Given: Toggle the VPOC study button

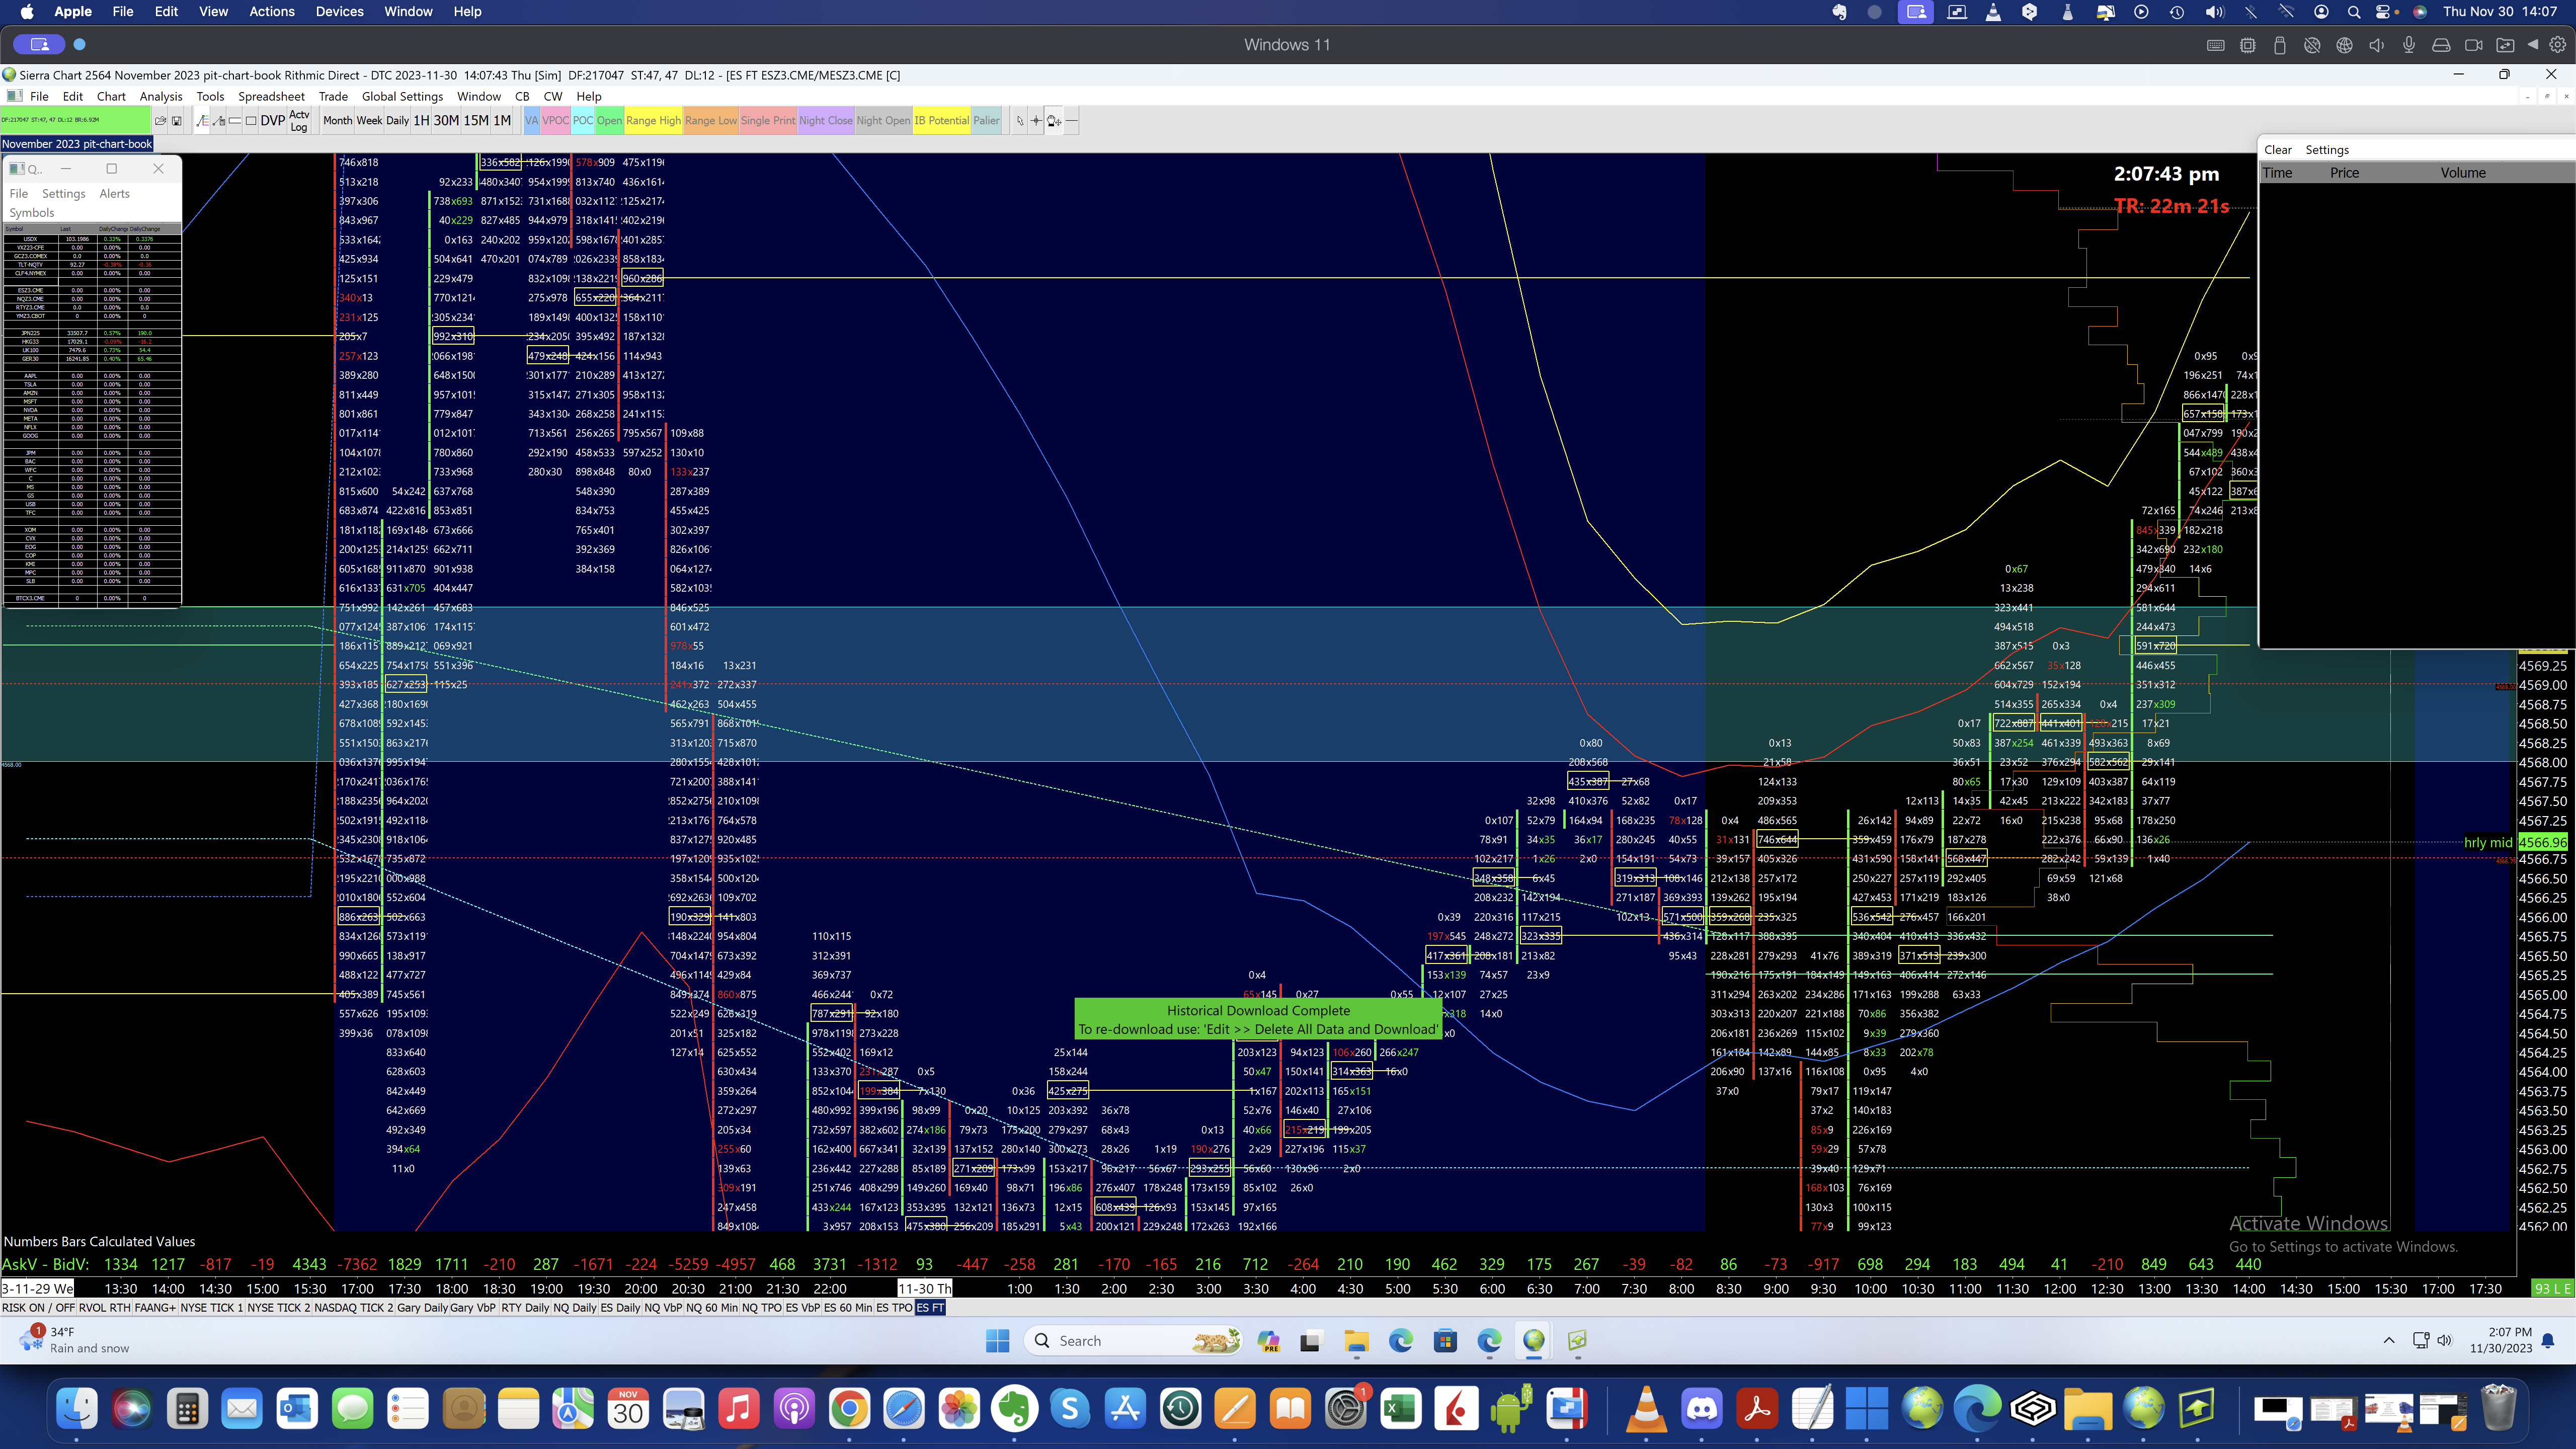Looking at the screenshot, I should [x=555, y=121].
